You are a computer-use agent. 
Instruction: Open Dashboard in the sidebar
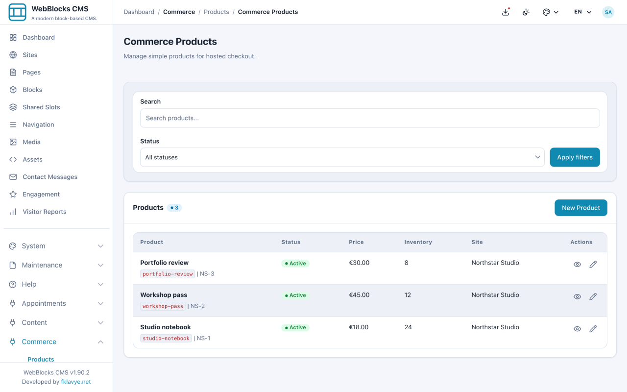(x=56, y=37)
